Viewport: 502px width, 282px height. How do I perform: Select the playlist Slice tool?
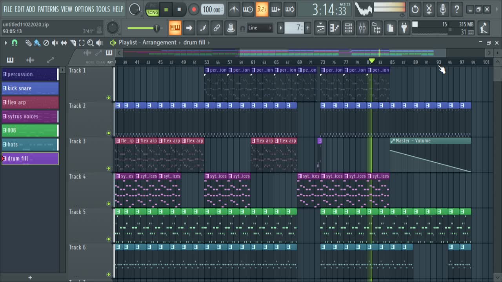(73, 43)
